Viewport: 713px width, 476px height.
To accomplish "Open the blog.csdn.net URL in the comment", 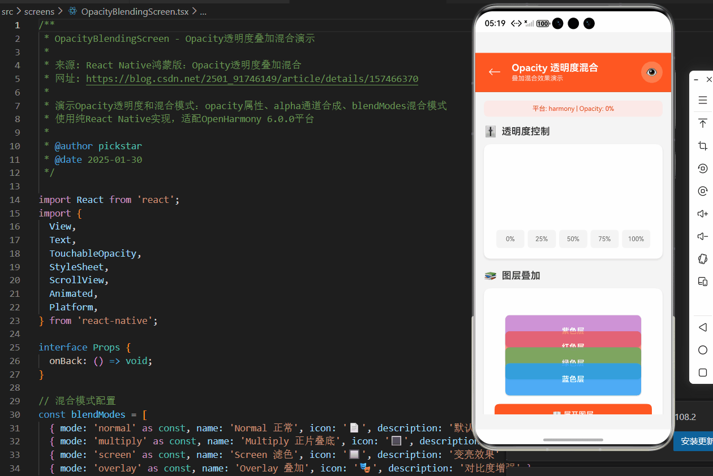I will click(252, 79).
